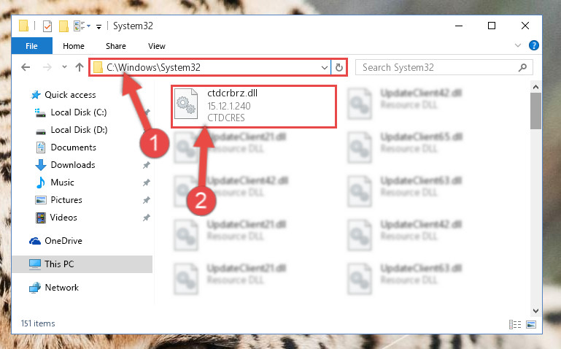Switch to large thumbnails view icon
Screen dimensions: 561x349
(531, 324)
